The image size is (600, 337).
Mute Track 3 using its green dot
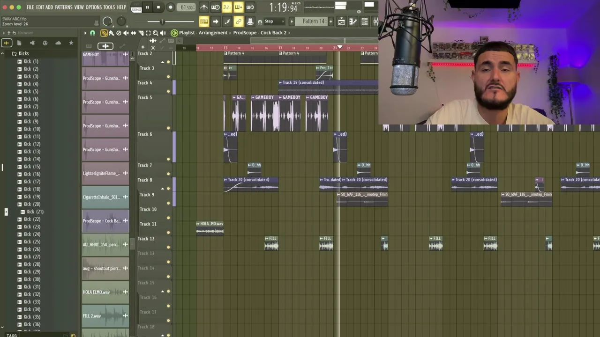pos(168,76)
